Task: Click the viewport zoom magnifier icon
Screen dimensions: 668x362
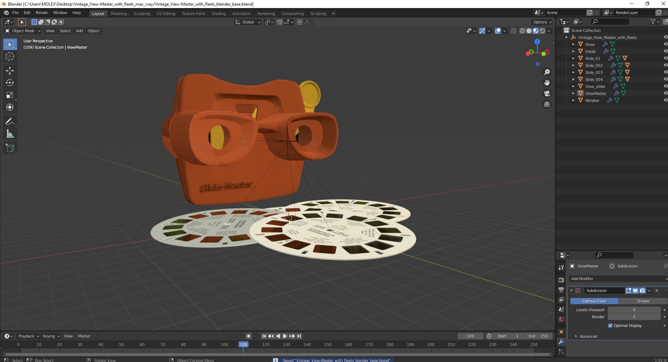Action: pos(547,72)
